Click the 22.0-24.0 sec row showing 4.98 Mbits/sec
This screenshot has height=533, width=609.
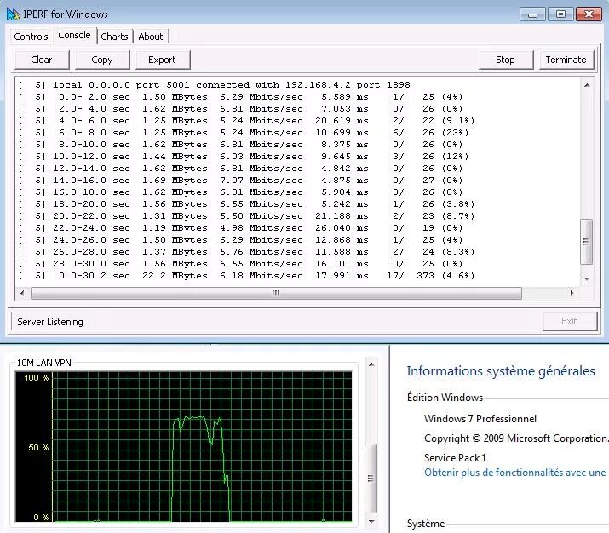click(241, 228)
